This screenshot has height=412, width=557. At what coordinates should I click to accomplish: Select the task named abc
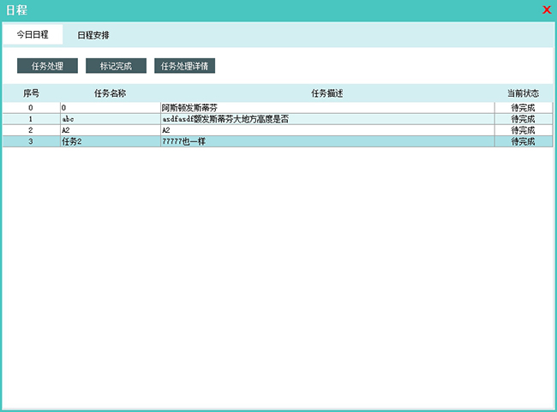point(69,119)
